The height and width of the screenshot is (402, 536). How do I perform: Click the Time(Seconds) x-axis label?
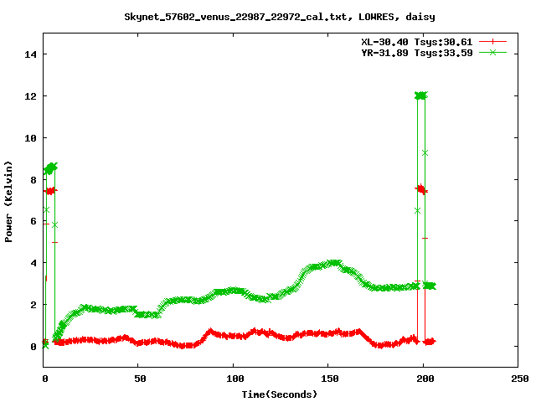coord(280,394)
